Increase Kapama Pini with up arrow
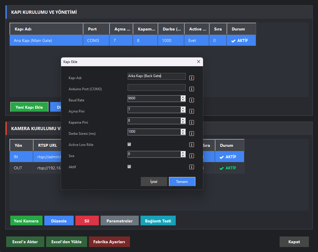The image size is (318, 252). tap(183, 119)
